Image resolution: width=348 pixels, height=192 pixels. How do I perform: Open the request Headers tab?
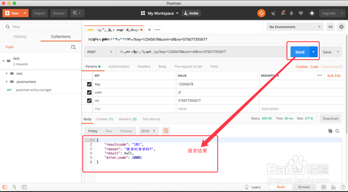pyautogui.click(x=144, y=67)
